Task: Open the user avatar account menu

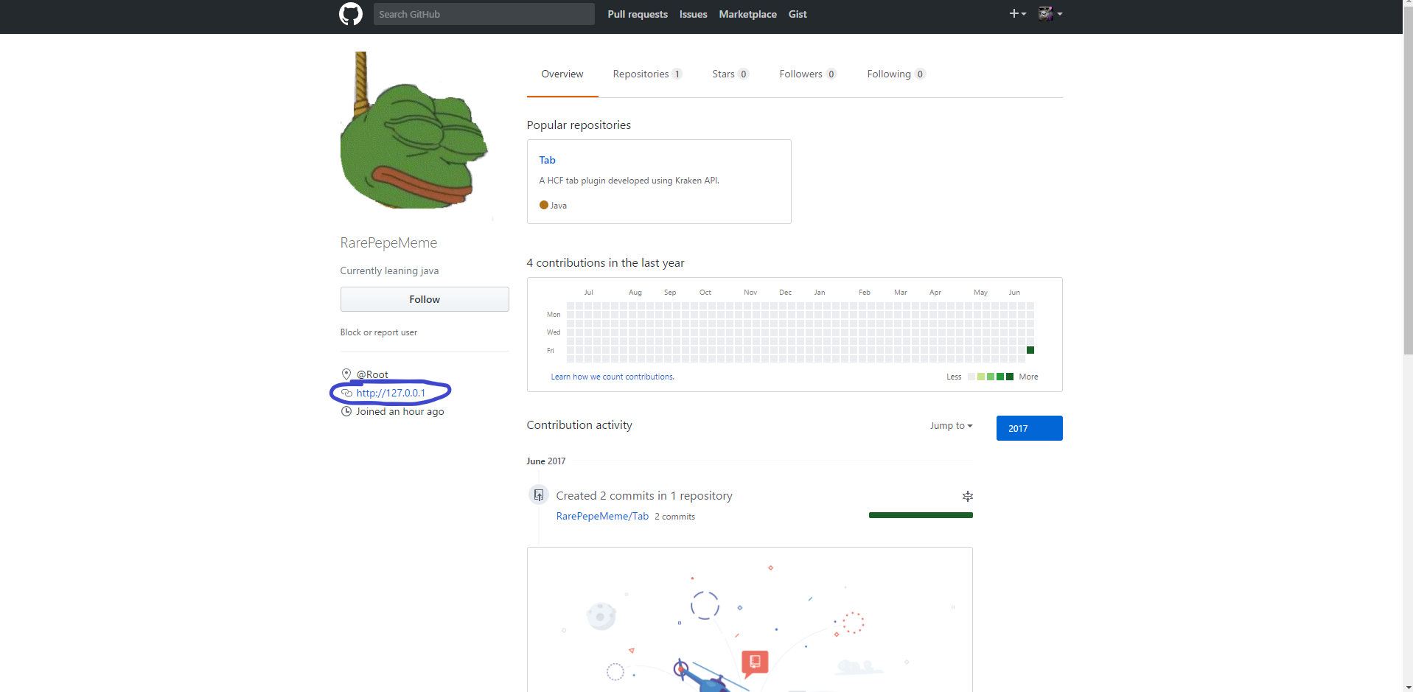Action: (1050, 13)
